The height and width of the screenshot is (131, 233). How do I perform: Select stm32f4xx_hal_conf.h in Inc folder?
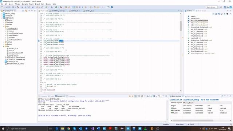(x=16, y=53)
